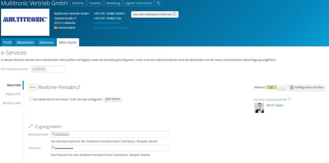Viewport: 329px width, 163px height.
Task: Click the key icon beside Zugangsdaten
Action: [31, 126]
